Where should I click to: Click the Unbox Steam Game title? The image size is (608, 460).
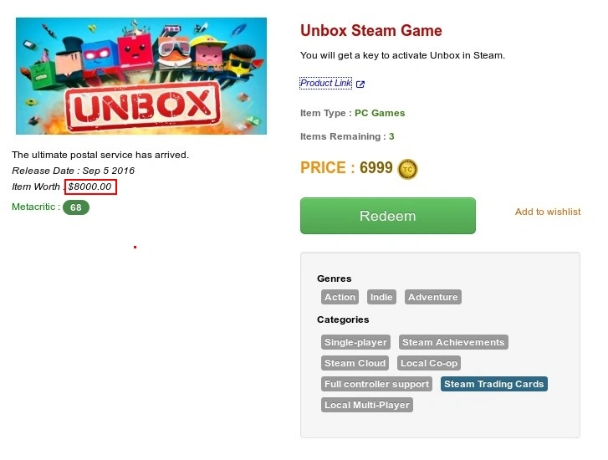[371, 31]
